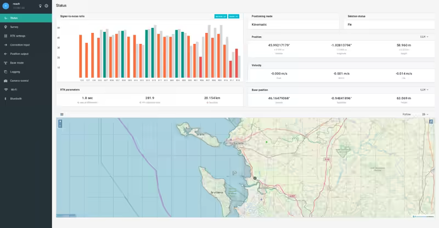Open the Survey page in sidebar
The image size is (439, 228).
14,26
